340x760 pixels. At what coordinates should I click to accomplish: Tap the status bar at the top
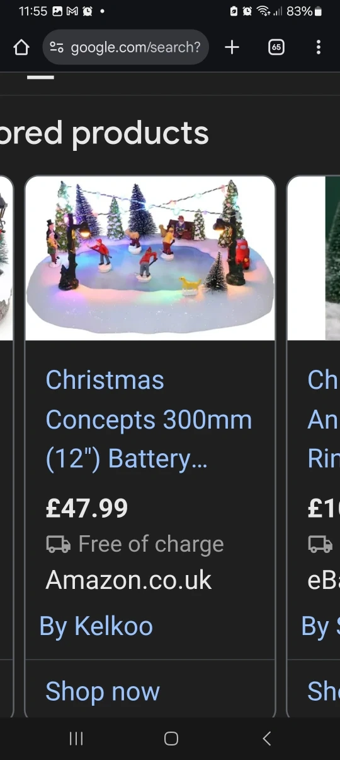point(170,11)
